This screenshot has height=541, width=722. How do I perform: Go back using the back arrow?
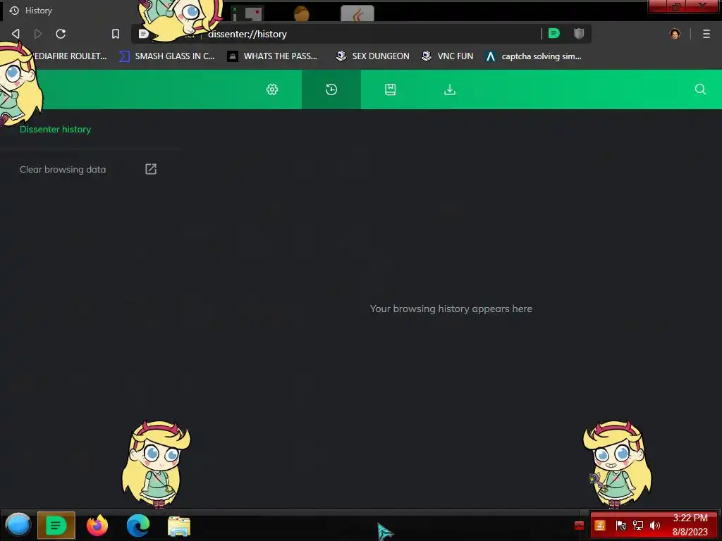(16, 34)
